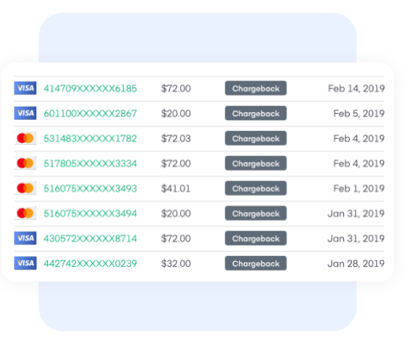Open transaction 517805XXXXXX3334
405x343 pixels.
coord(90,163)
